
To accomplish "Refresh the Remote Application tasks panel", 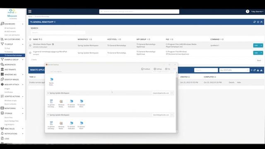I will [255, 70].
